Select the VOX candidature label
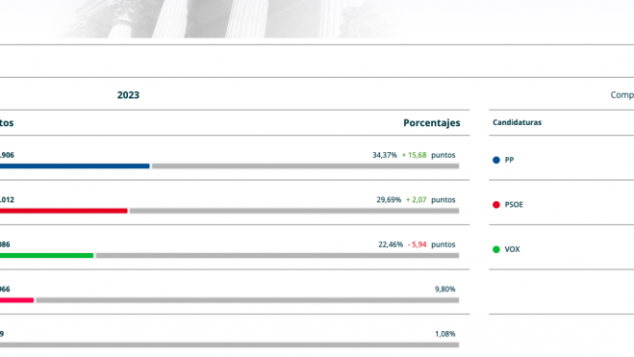634x357 pixels. pyautogui.click(x=512, y=249)
